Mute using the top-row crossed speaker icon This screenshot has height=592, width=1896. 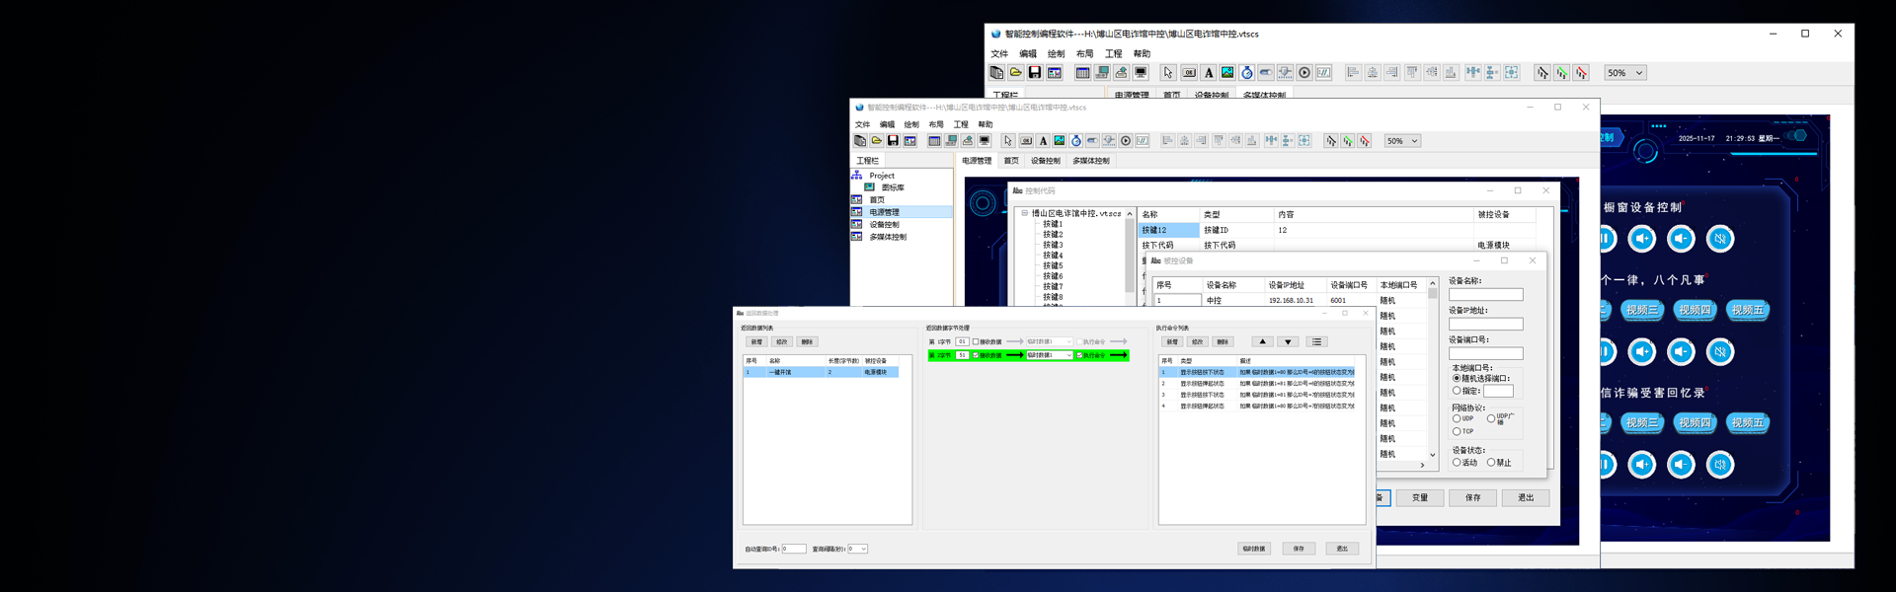coord(1719,239)
